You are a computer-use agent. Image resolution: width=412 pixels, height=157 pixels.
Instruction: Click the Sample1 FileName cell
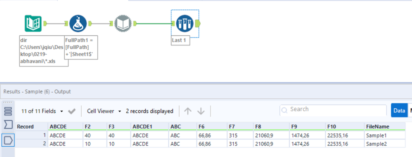pyautogui.click(x=384, y=136)
